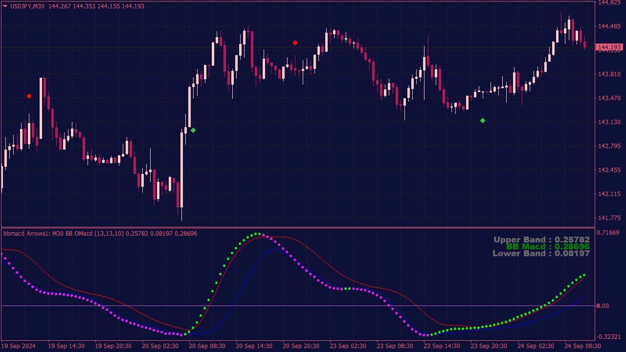Click the 24 Sep 02:30 time label
The image size is (626, 352).
click(x=536, y=346)
